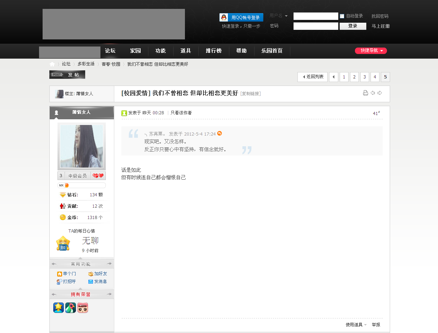This screenshot has height=333, width=438.
Task: Click the 找回密码 link
Action: tap(380, 16)
